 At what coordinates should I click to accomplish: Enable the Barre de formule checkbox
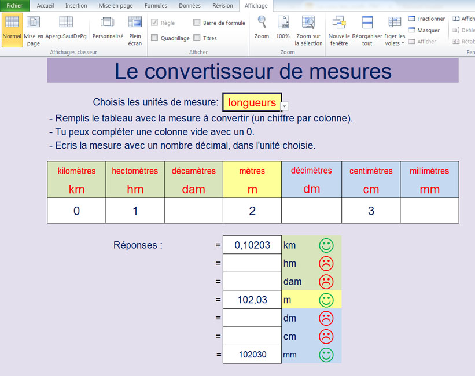pos(197,23)
